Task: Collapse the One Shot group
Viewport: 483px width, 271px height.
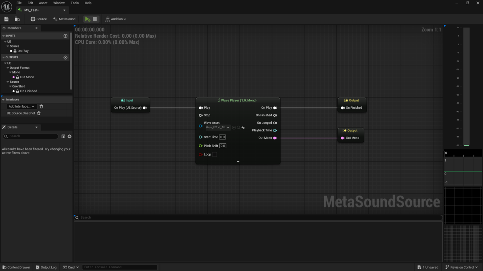Action: tap(10, 86)
